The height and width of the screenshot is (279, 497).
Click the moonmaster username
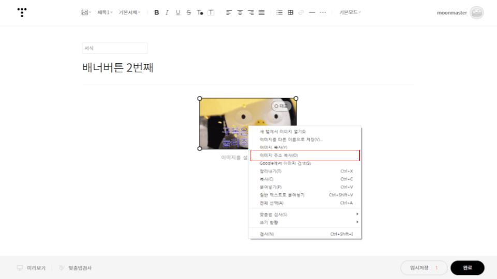point(451,12)
